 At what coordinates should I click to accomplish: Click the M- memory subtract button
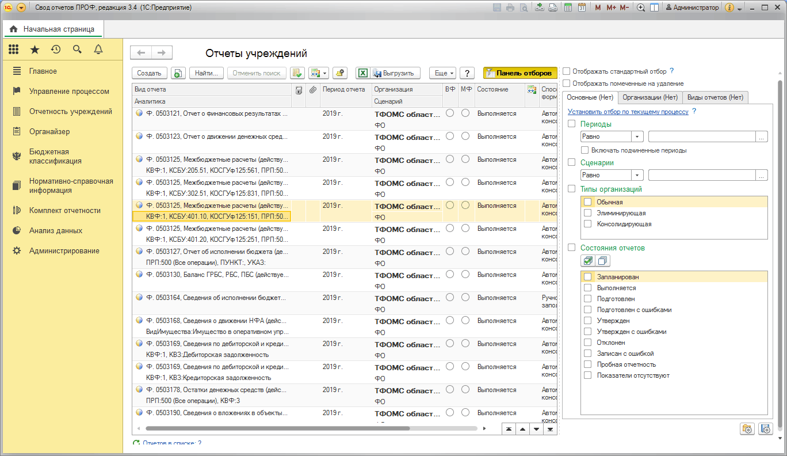point(625,7)
